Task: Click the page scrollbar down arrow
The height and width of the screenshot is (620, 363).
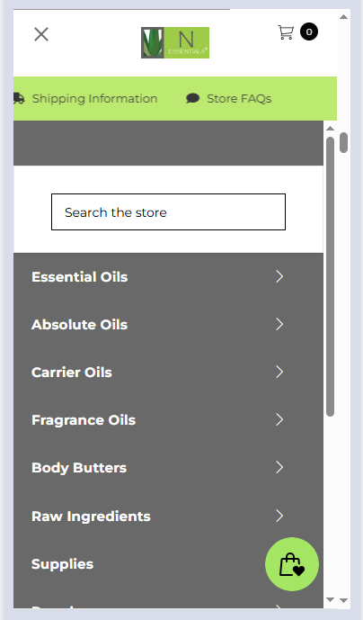Action: [343, 600]
